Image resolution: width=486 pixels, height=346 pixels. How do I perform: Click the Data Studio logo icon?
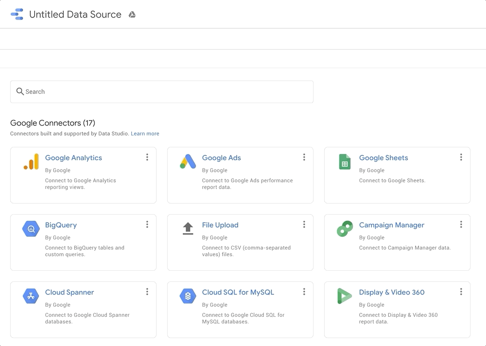(x=17, y=14)
